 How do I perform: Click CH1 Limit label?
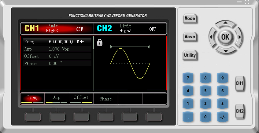pyautogui.click(x=52, y=26)
